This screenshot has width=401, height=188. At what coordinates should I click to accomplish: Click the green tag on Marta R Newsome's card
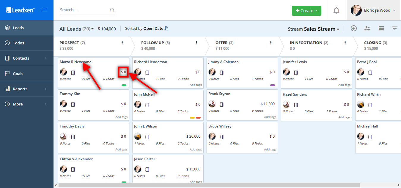click(x=124, y=85)
